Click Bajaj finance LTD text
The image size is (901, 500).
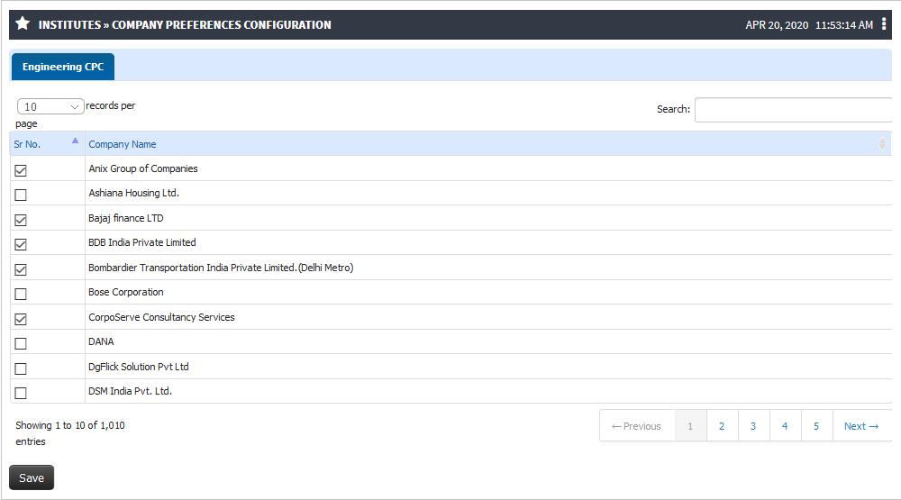point(126,218)
